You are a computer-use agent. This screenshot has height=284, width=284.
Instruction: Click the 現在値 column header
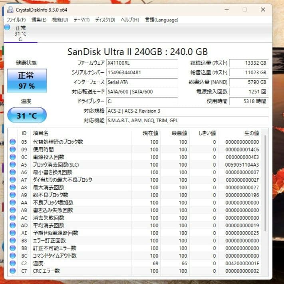click(x=146, y=133)
